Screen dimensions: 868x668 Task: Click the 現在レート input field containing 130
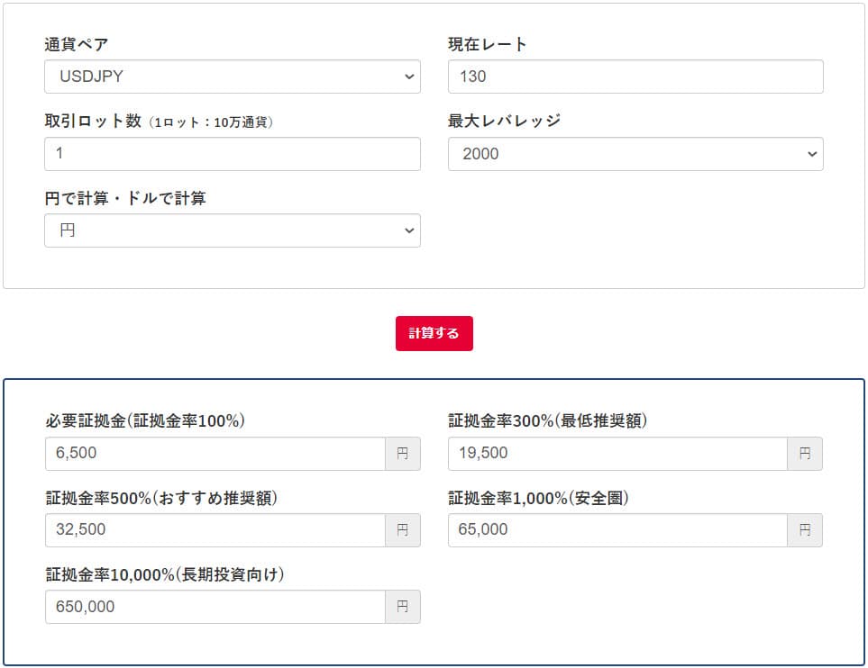pos(635,77)
